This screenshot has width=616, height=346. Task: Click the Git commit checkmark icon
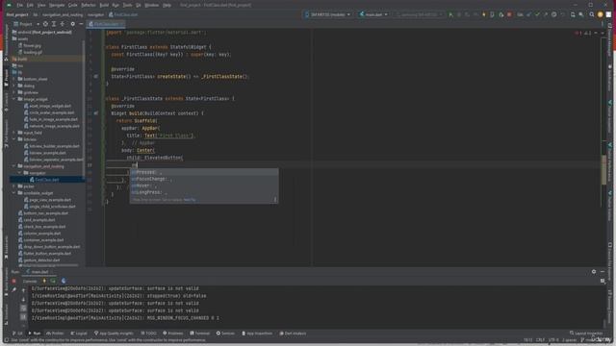pyautogui.click(x=537, y=14)
